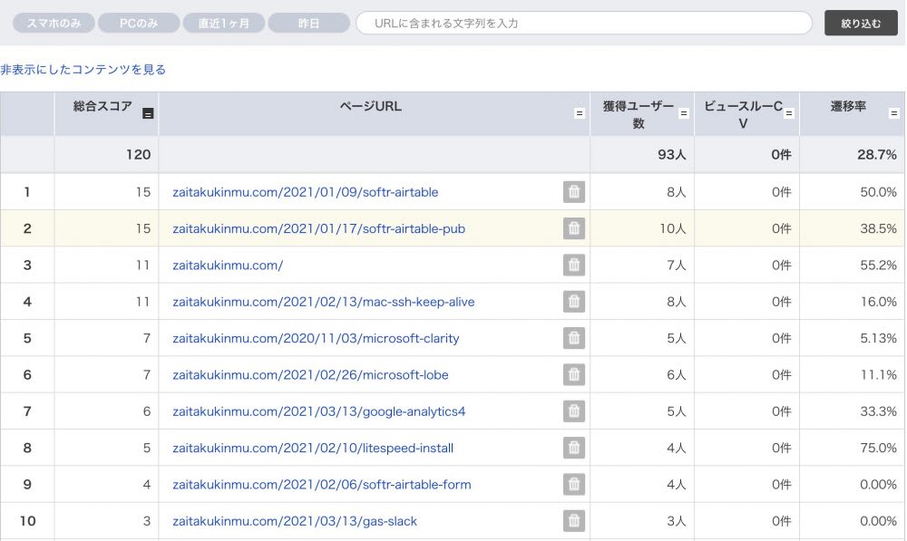Viewport: 907px width, 541px height.
Task: Click sort icon for ビュースルーCV column
Action: (x=788, y=113)
